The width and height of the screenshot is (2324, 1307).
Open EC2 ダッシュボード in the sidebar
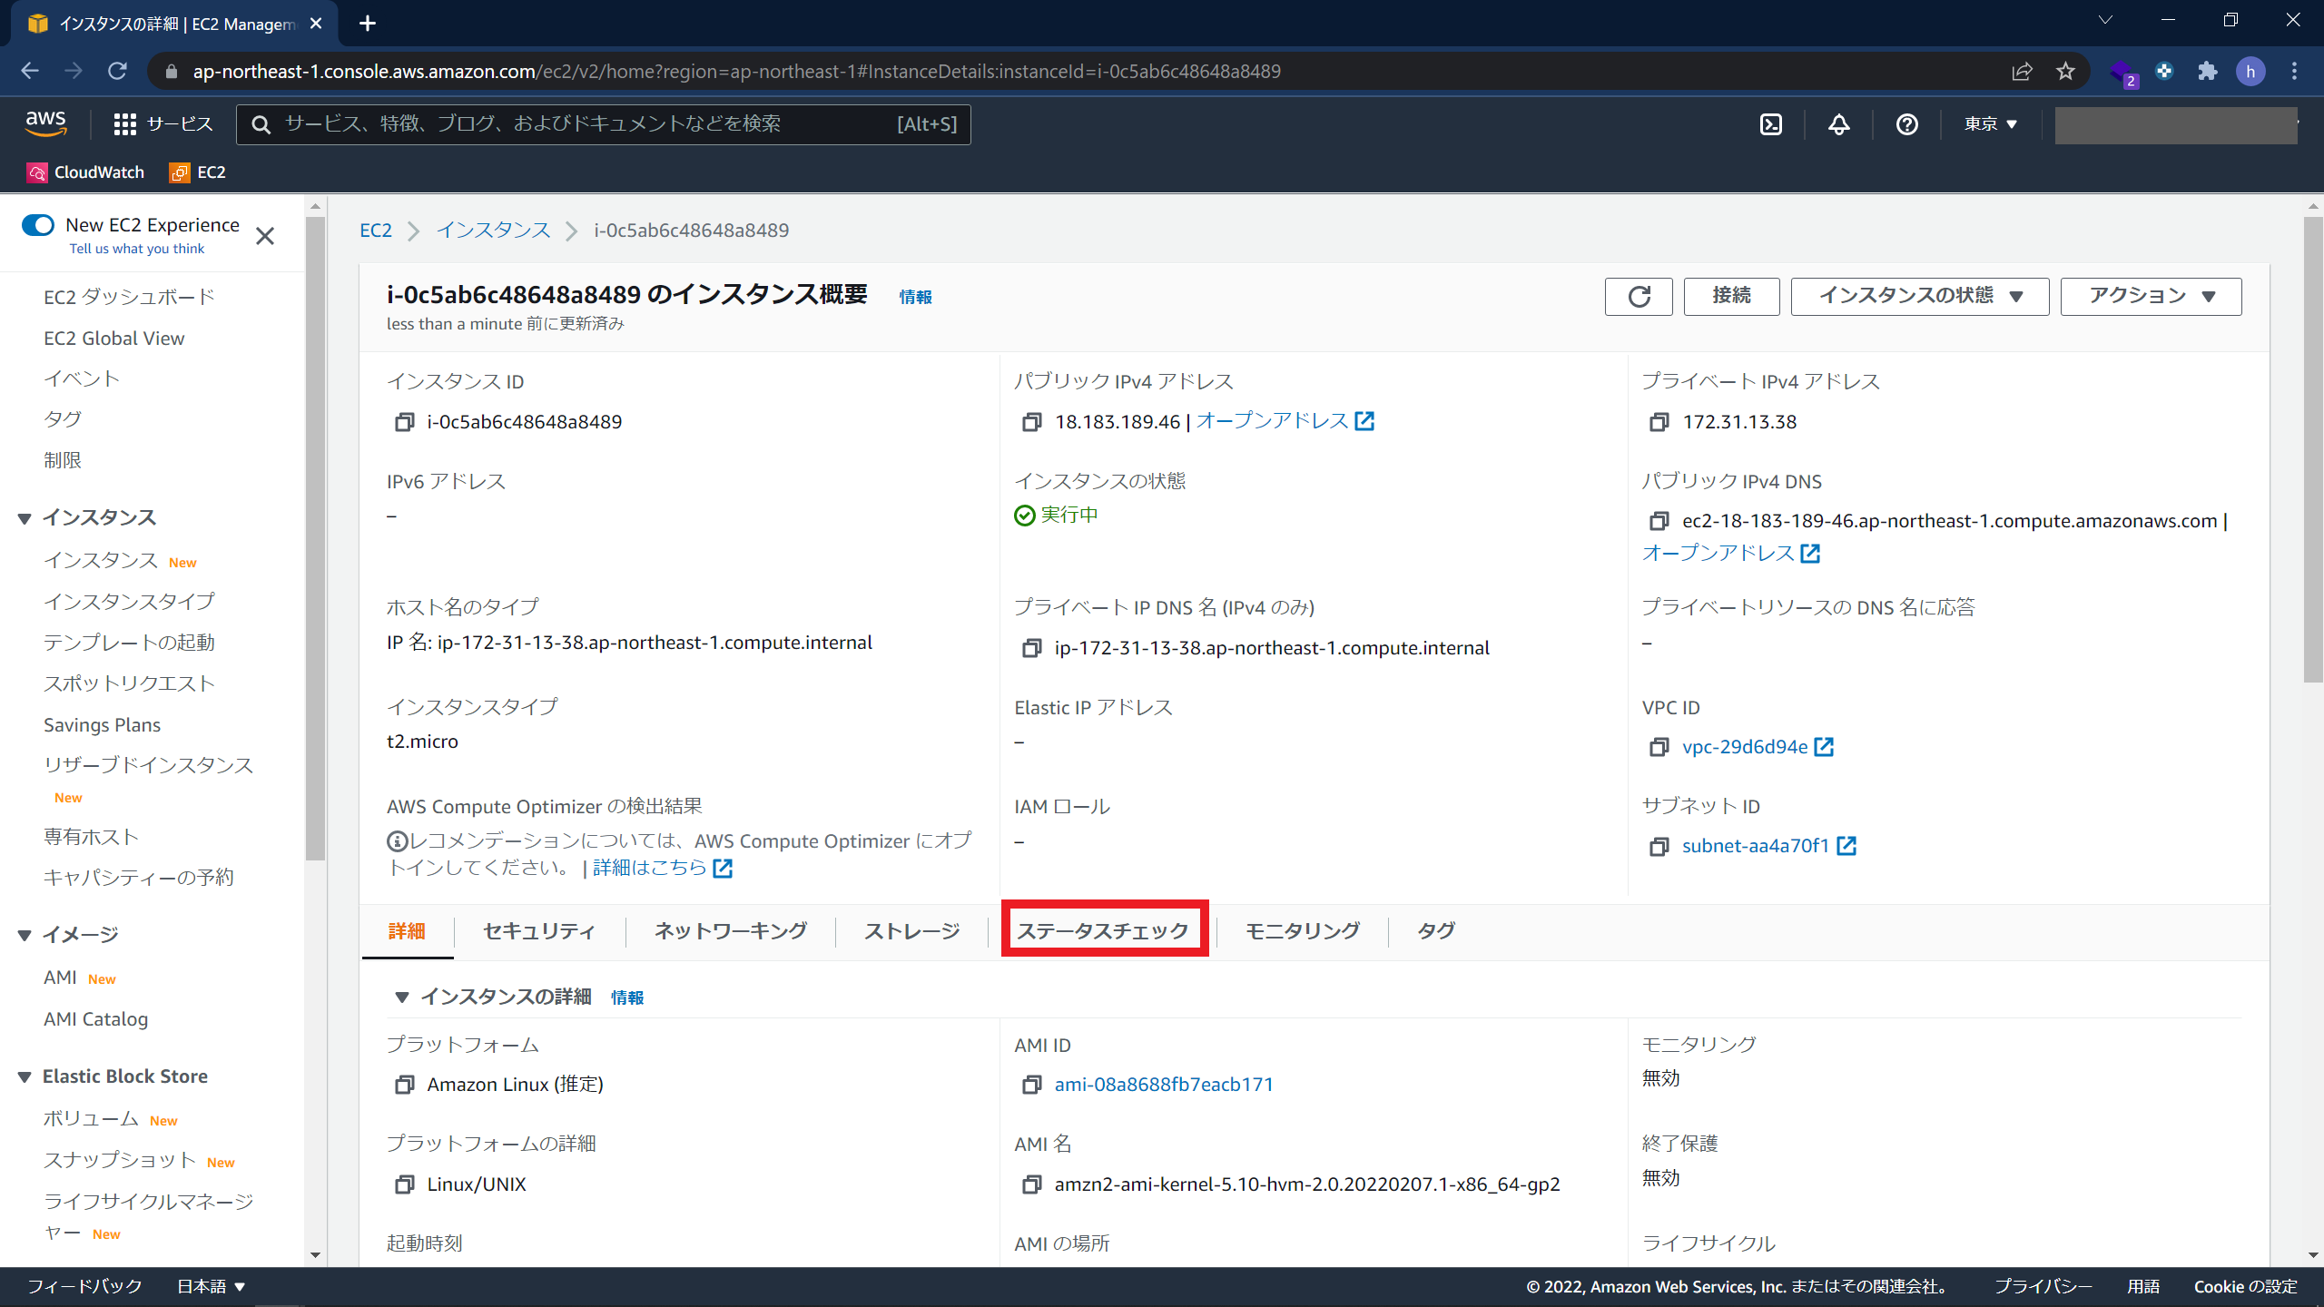point(129,298)
